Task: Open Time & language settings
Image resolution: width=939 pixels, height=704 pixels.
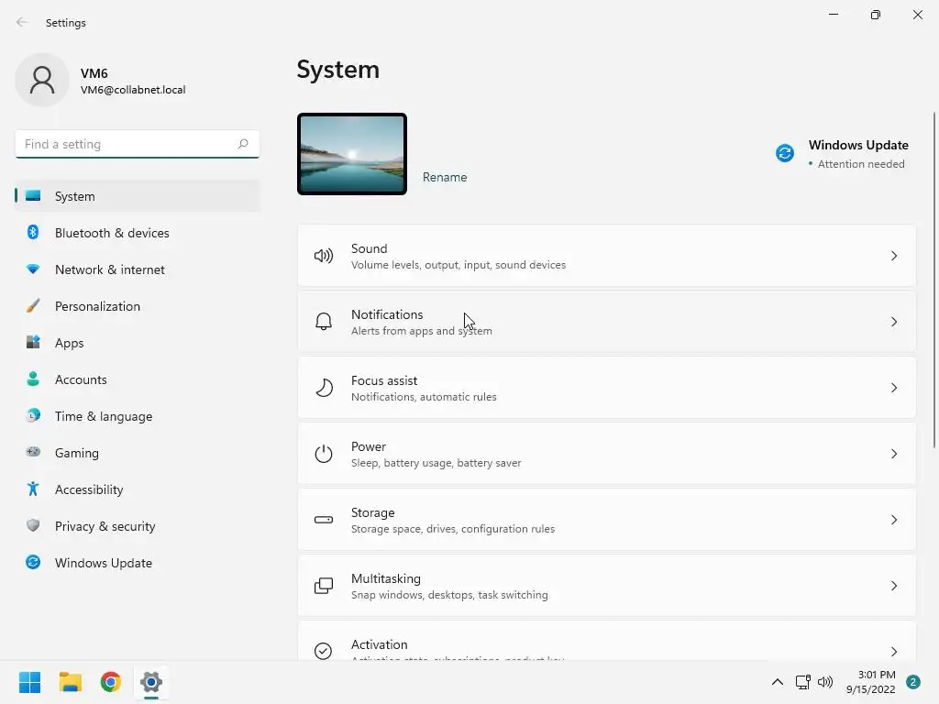Action: pos(138,416)
